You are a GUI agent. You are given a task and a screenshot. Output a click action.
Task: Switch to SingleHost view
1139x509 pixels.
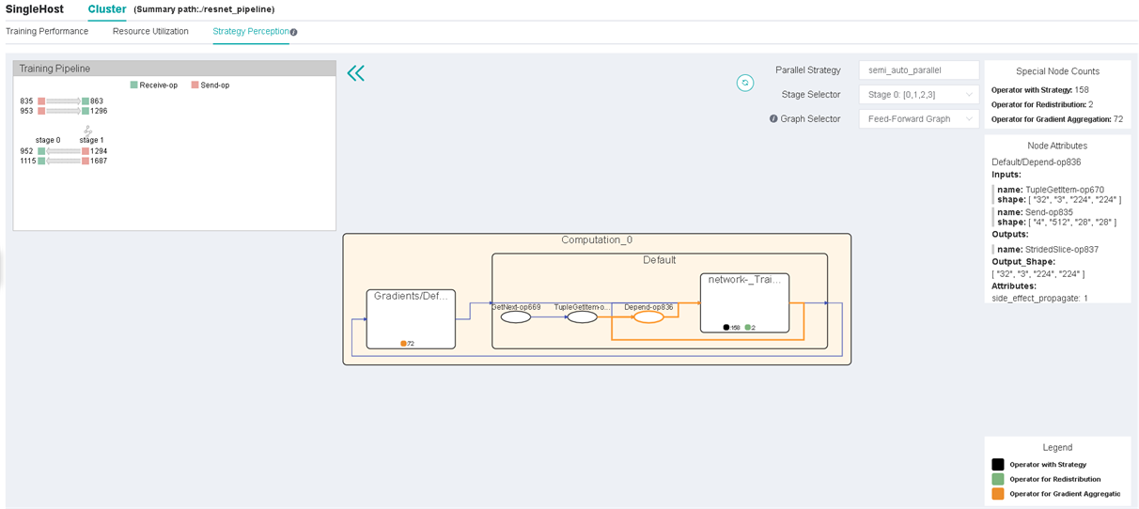point(35,9)
